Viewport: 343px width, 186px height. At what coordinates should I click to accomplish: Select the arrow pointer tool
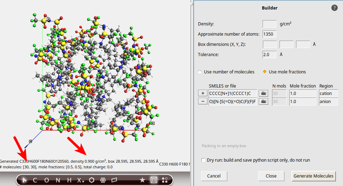(x=24, y=180)
